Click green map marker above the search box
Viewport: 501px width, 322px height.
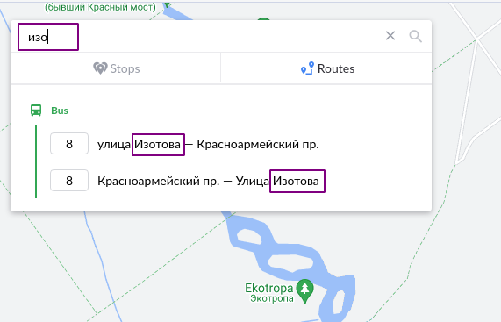[x=263, y=19]
